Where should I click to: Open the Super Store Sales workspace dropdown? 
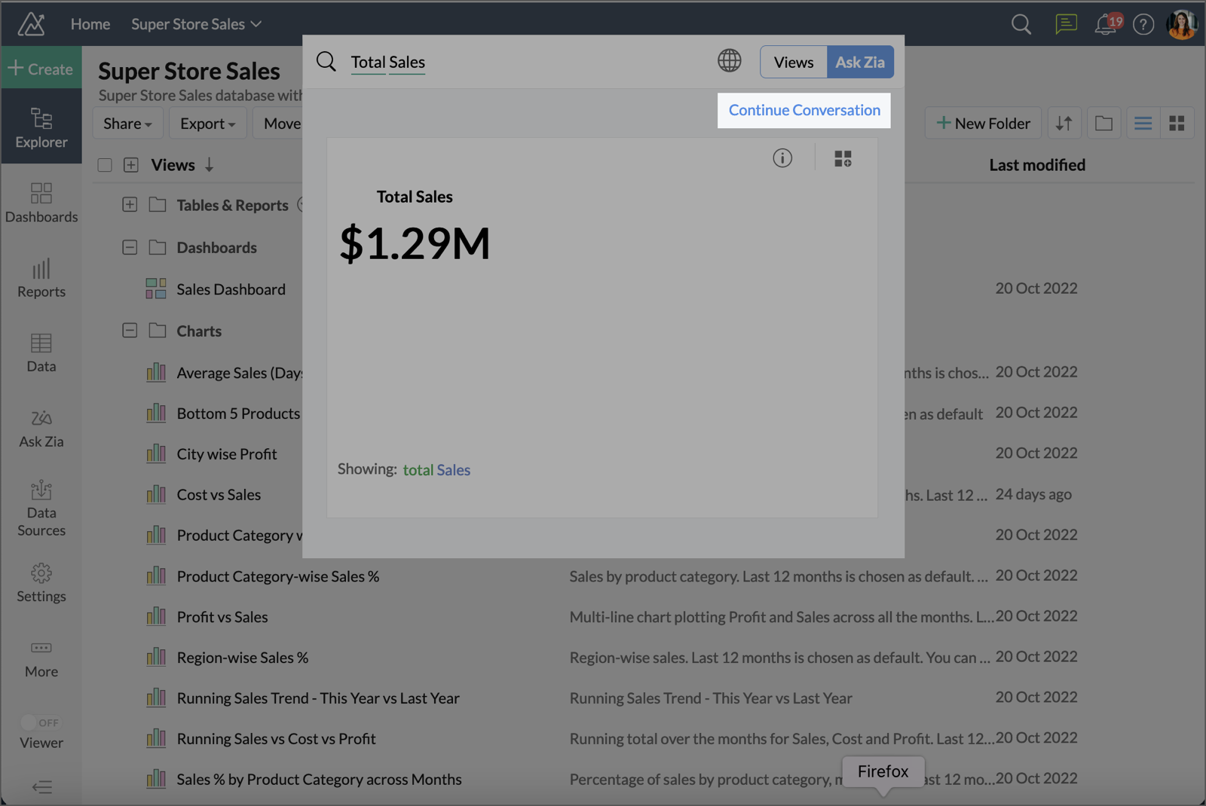196,24
